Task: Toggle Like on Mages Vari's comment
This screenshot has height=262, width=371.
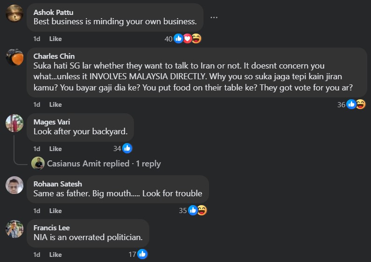Action: [56, 149]
